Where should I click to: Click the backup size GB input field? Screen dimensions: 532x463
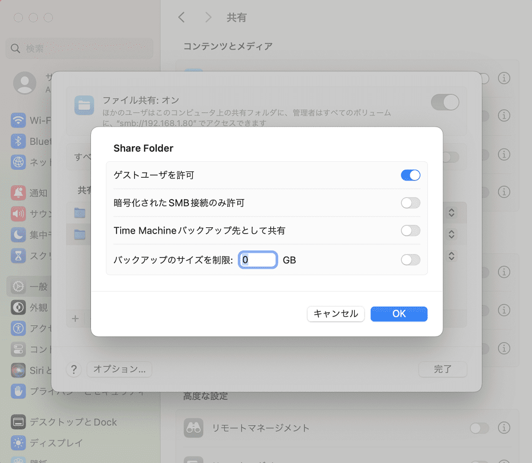258,260
